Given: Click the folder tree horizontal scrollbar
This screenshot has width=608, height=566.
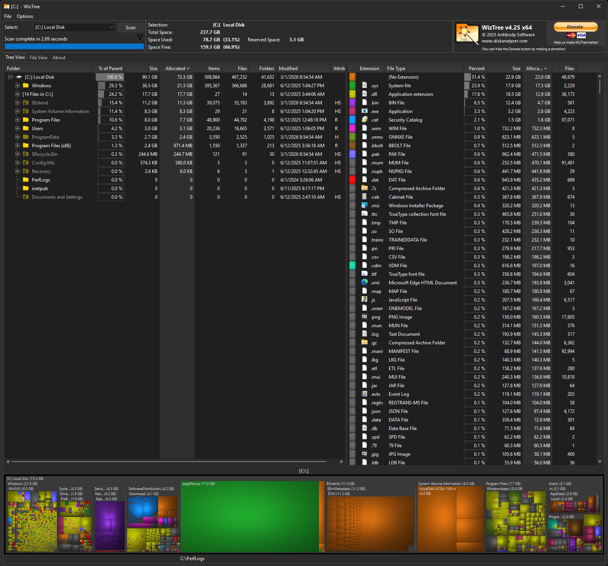Looking at the screenshot, I should click(169, 462).
